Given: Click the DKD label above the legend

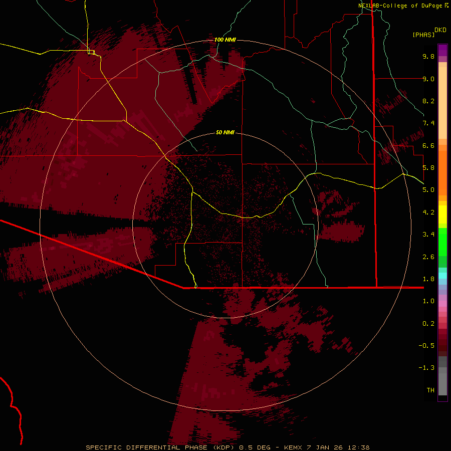Looking at the screenshot, I should (x=440, y=30).
